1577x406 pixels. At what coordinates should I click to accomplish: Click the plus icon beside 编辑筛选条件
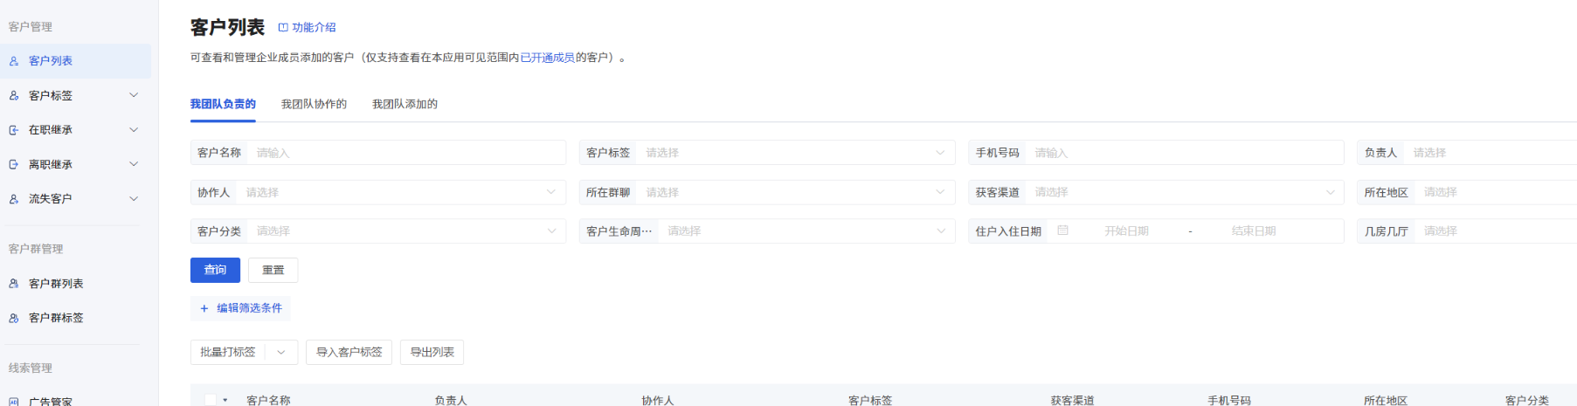click(x=204, y=308)
